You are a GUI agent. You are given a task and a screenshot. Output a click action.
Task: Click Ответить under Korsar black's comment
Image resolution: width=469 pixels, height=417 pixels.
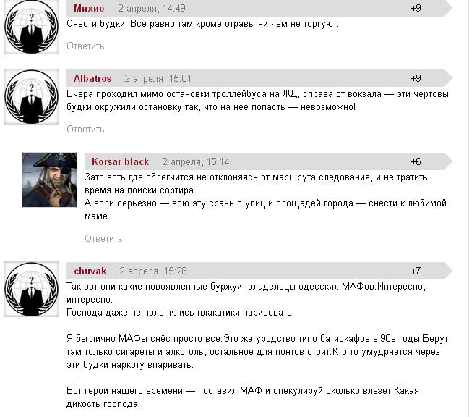point(103,238)
